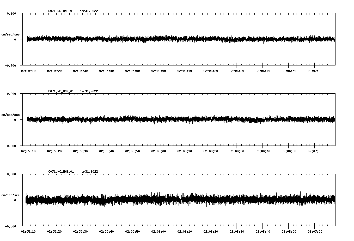Screen dimensions: 354x241
Task: Click the 0.300 upper limit of the HNE plot
Action: [11, 13]
